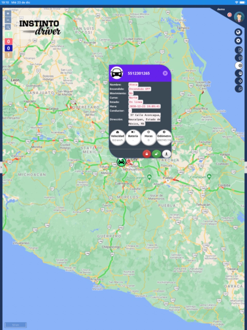Click the green status counter showing 1
The width and height of the screenshot is (247, 330).
point(8,35)
